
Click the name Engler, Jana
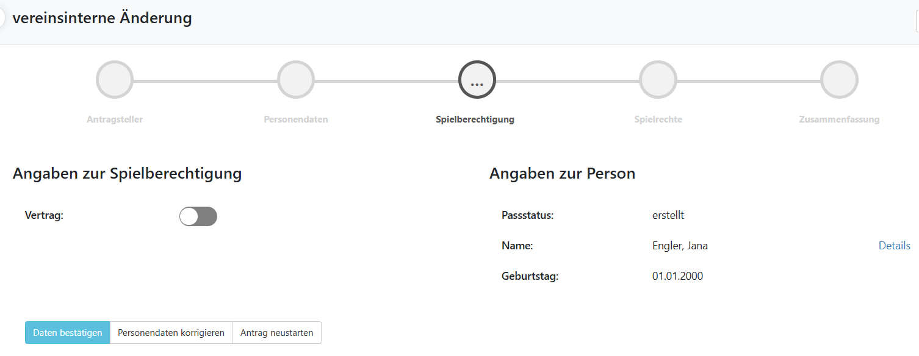(x=680, y=246)
